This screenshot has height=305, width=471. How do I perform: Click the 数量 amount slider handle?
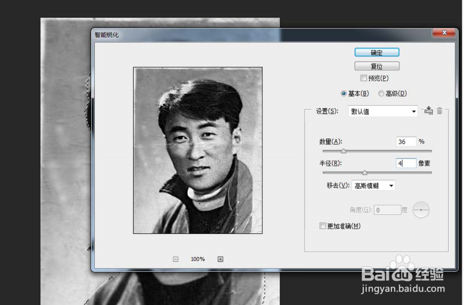(x=343, y=151)
